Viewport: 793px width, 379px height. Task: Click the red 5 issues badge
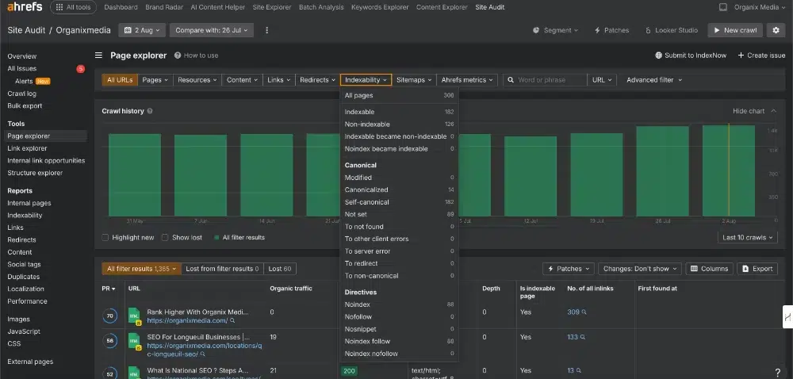(80, 69)
